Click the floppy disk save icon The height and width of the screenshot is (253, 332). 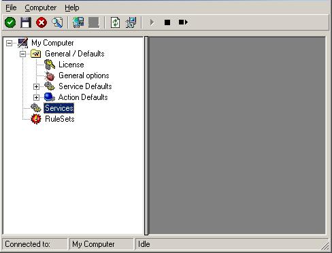(x=26, y=22)
